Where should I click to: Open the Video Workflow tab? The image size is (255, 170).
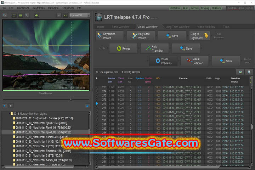[206, 27]
